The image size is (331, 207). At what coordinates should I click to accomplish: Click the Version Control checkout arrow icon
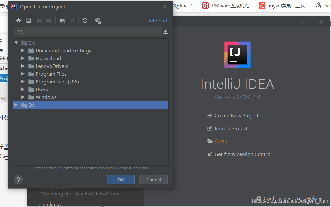coord(210,154)
